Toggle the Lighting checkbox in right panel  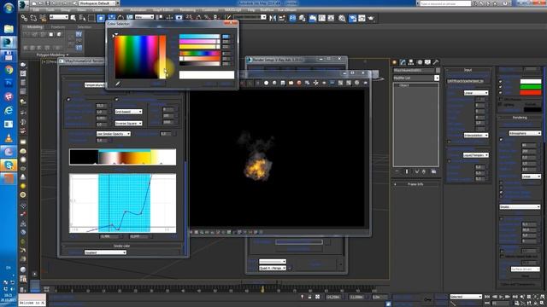[501, 104]
